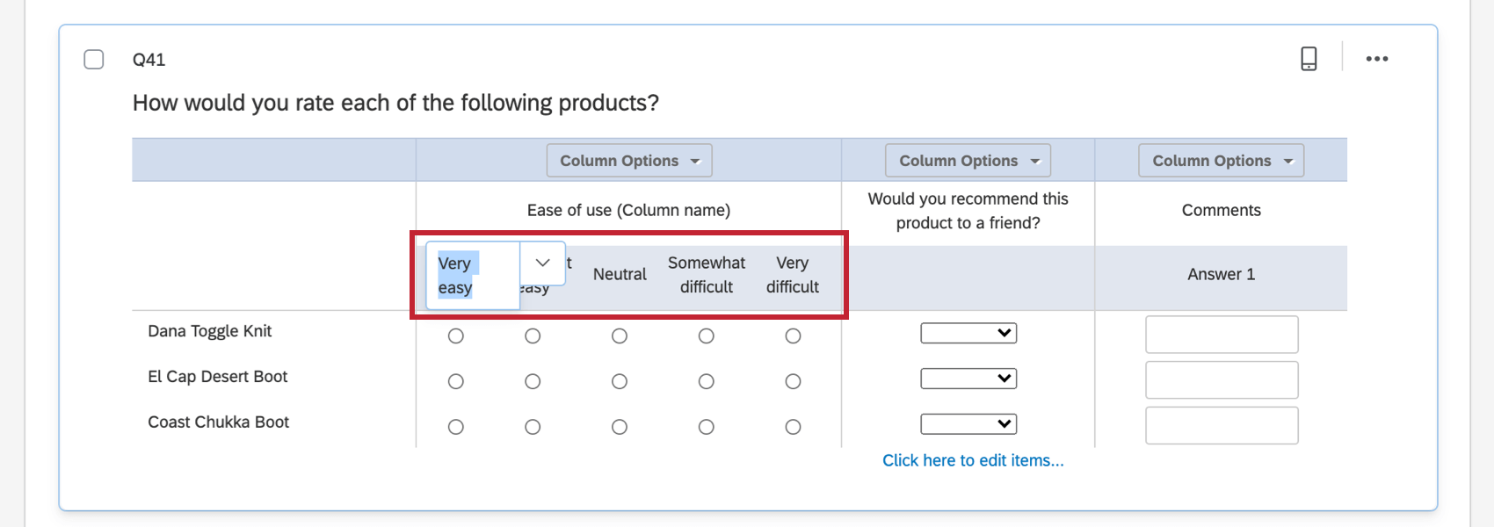The height and width of the screenshot is (527, 1494).
Task: Select Very easy for Dana Toggle Knit
Action: pyautogui.click(x=455, y=336)
